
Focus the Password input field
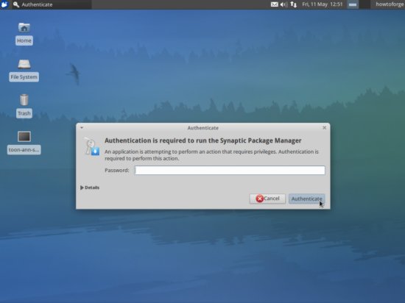pyautogui.click(x=230, y=170)
